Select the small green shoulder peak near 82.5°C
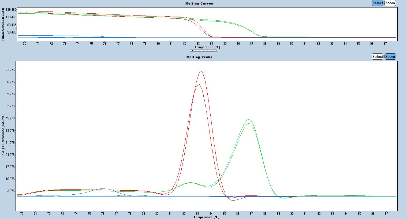Viewport: 407px width, 219px height. coord(191,183)
